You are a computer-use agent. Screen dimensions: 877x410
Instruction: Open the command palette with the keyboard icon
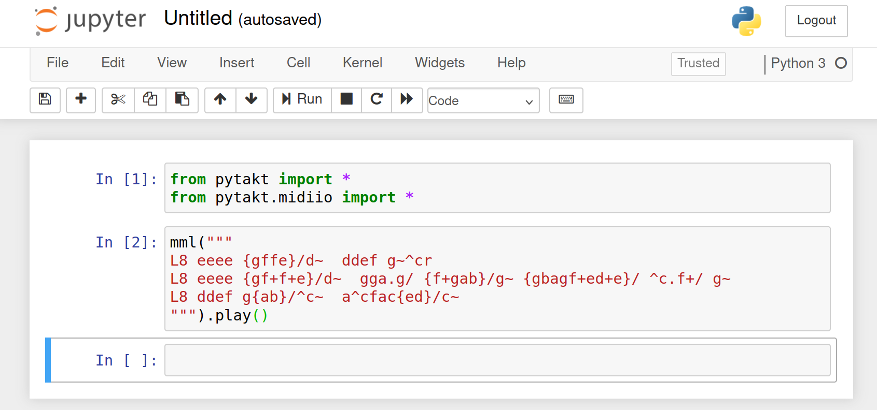pyautogui.click(x=566, y=99)
